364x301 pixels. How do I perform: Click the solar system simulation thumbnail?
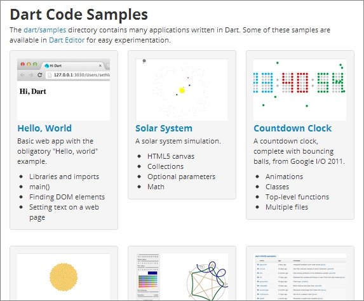tap(182, 90)
